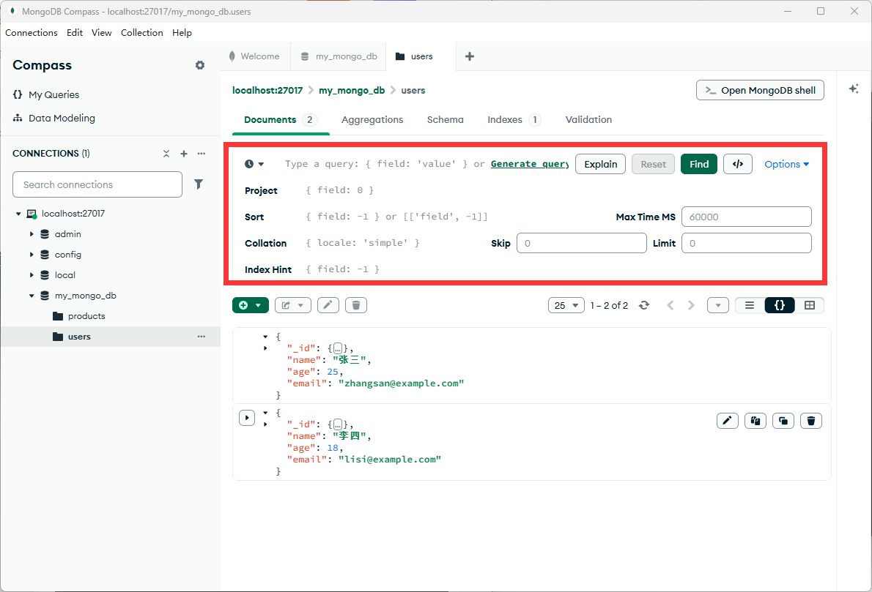Open the Data Modeling icon
This screenshot has height=592, width=872.
point(18,118)
